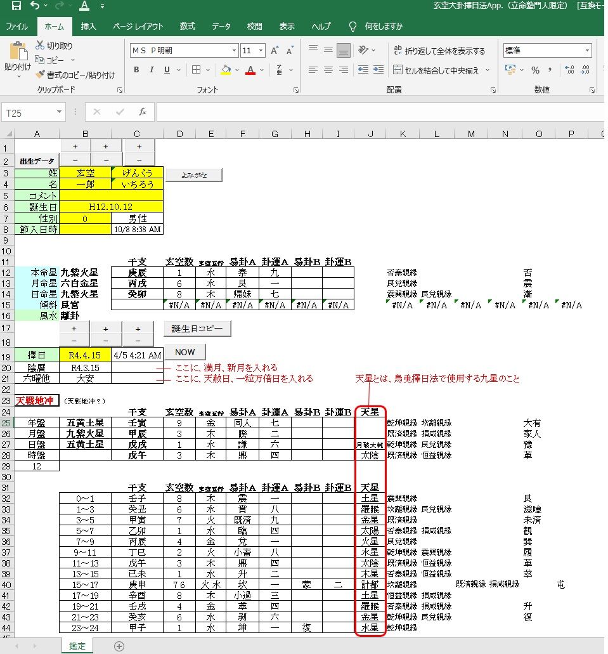Expand the font color dropdown arrow
Image resolution: width=608 pixels, height=654 pixels.
pos(262,70)
